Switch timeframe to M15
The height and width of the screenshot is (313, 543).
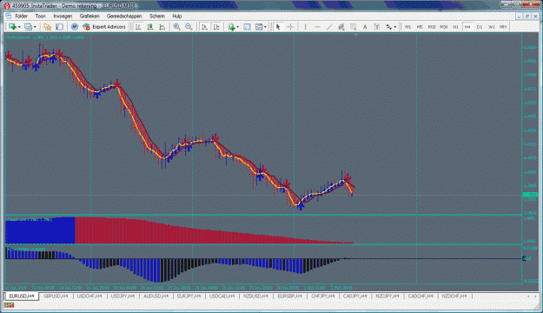pos(432,27)
